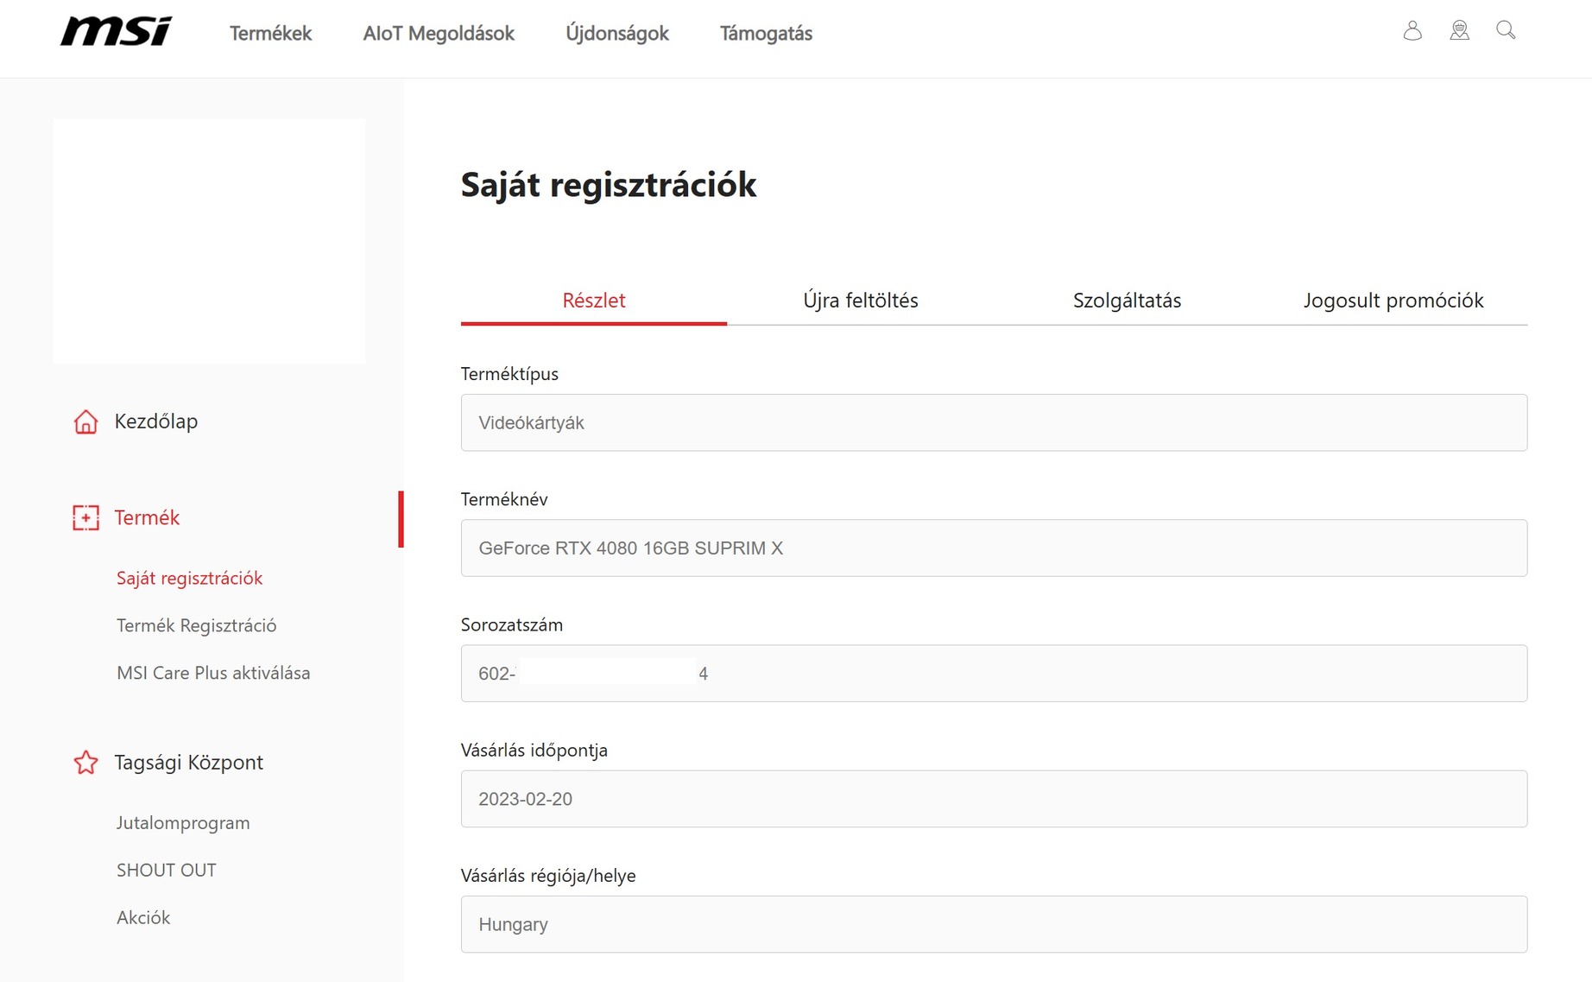Open the user account icon
1592x982 pixels.
pyautogui.click(x=1412, y=31)
